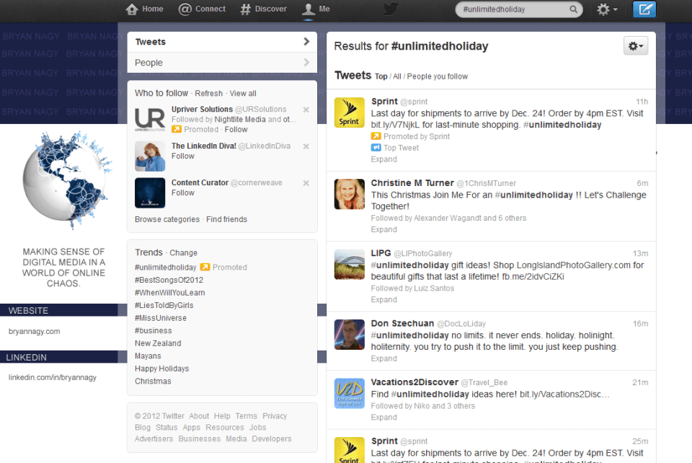This screenshot has width=692, height=463.
Task: Click the Twitter bird logo
Action: [x=391, y=9]
